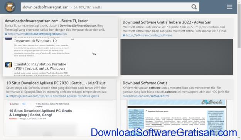The image size is (241, 140).
Task: Click snippet starting Microsoft Office Professional 2013 Update
Action: pyautogui.click(x=174, y=29)
